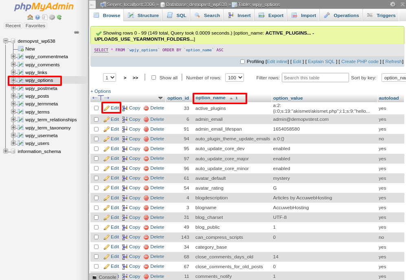Open the Search tab

[207, 15]
